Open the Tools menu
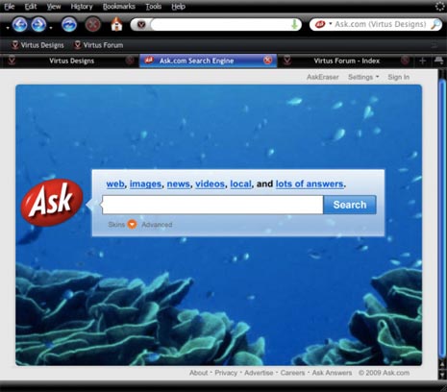This screenshot has width=447, height=392. [x=154, y=7]
